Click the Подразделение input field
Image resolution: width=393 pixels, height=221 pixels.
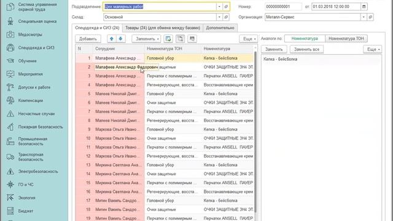pos(160,7)
